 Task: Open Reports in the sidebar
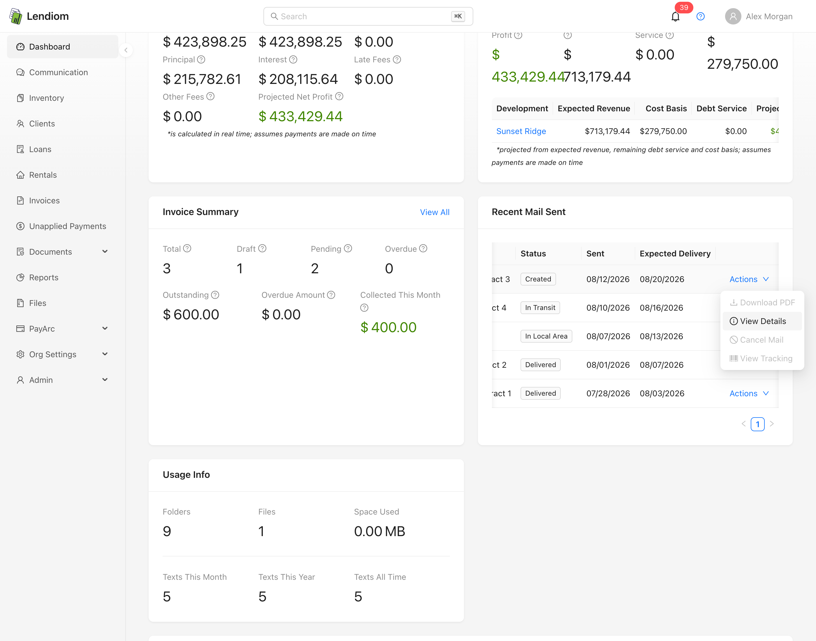(x=63, y=277)
